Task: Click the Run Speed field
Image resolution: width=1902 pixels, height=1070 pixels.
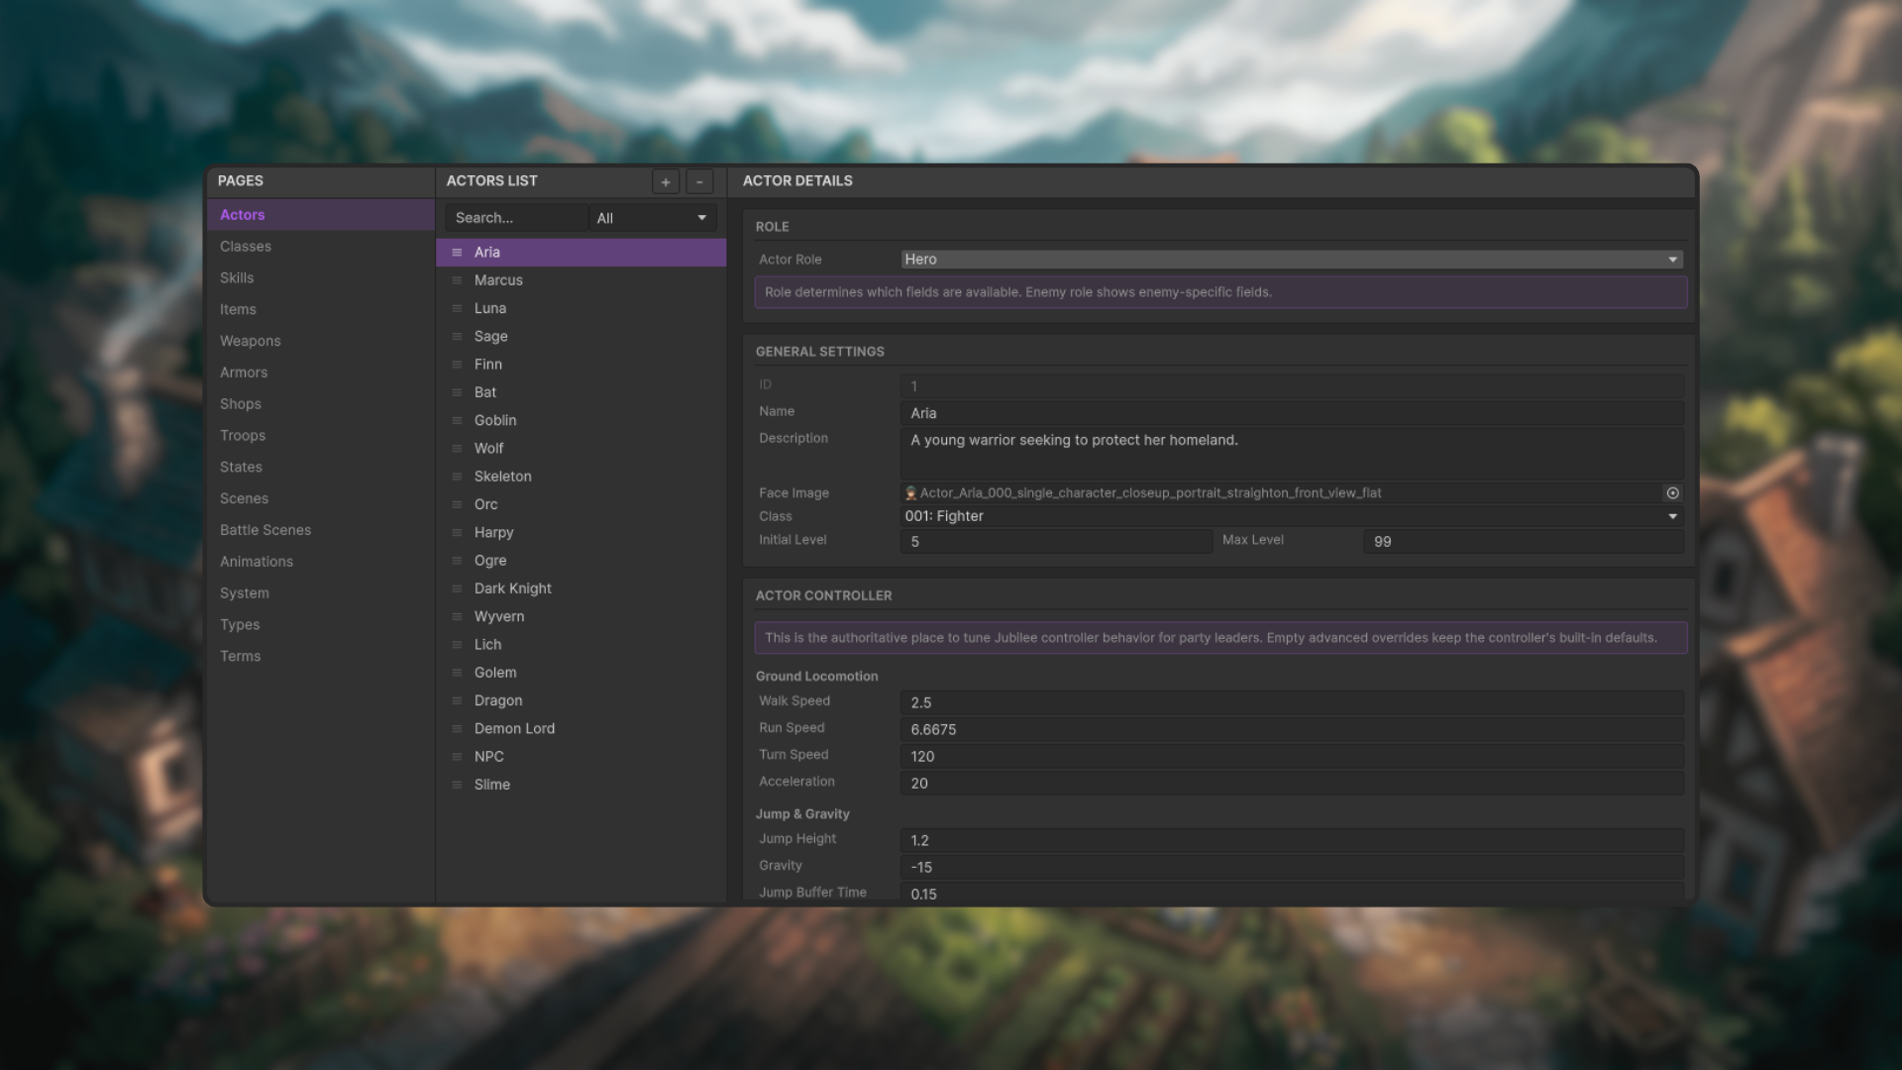Action: tap(1292, 729)
